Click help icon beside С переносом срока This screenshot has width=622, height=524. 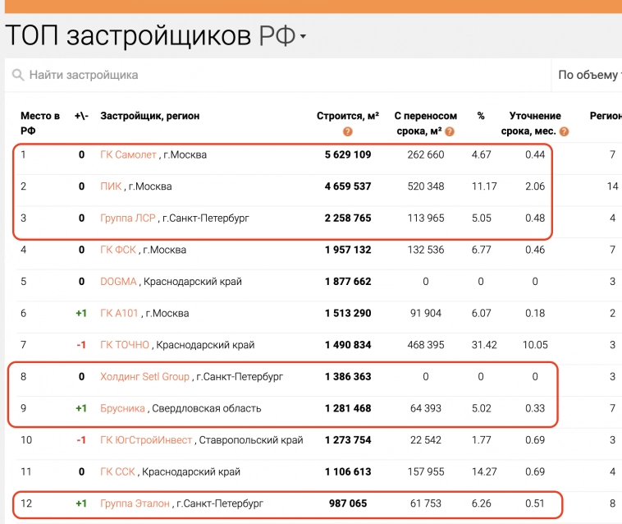coord(450,131)
